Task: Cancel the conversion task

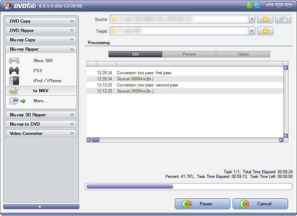Action: pos(260,204)
